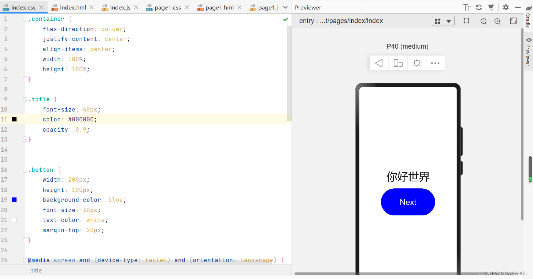Viewport: 533px width, 279px height.
Task: Click fold end marker on line 13
Action: click(x=25, y=139)
